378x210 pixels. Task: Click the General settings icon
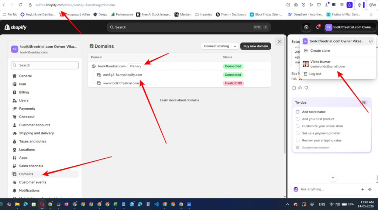pos(14,76)
